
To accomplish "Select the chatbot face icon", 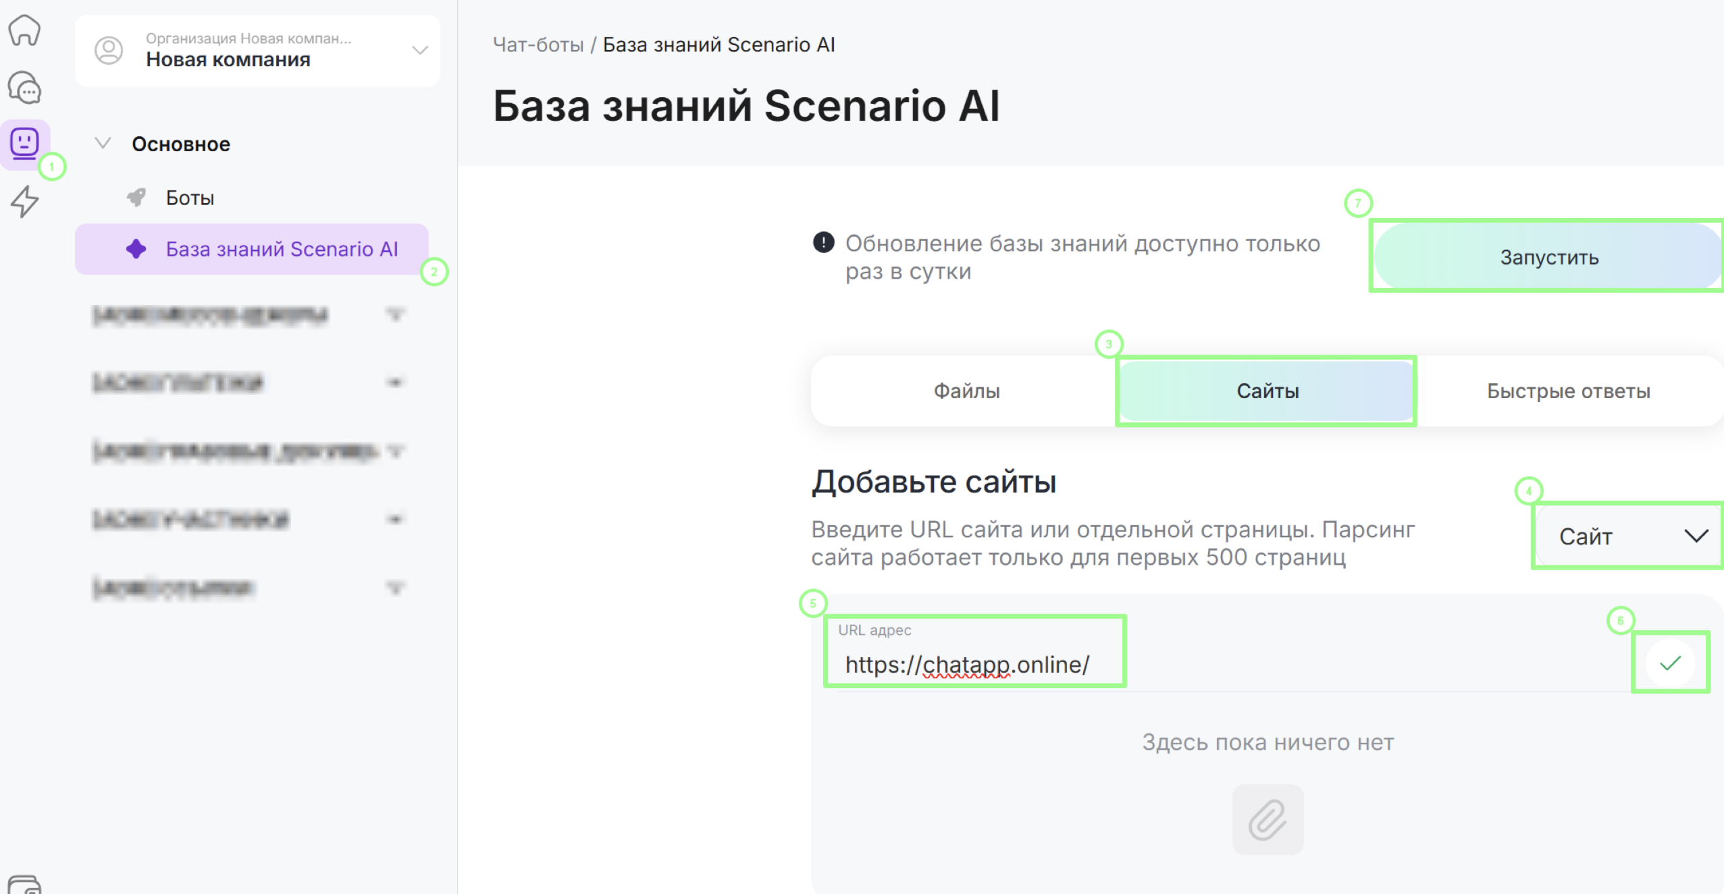I will pos(24,142).
